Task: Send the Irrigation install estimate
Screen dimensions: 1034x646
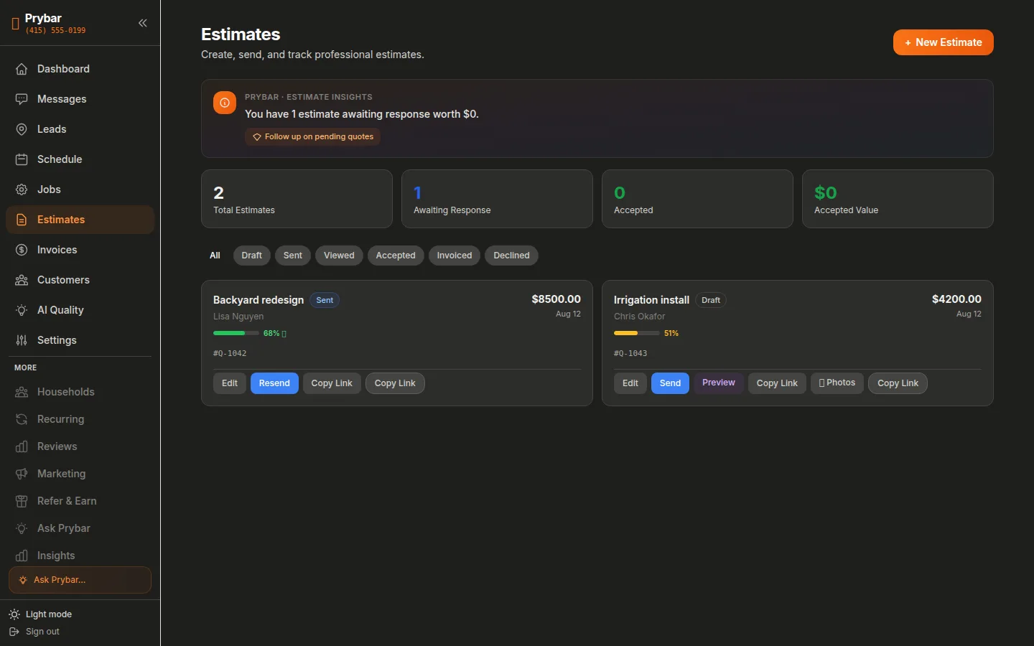Action: coord(670,383)
